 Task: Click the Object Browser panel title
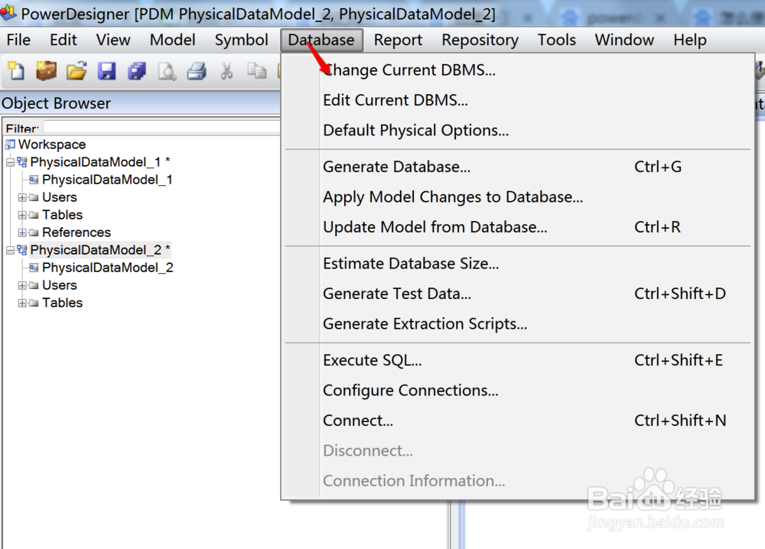(56, 103)
